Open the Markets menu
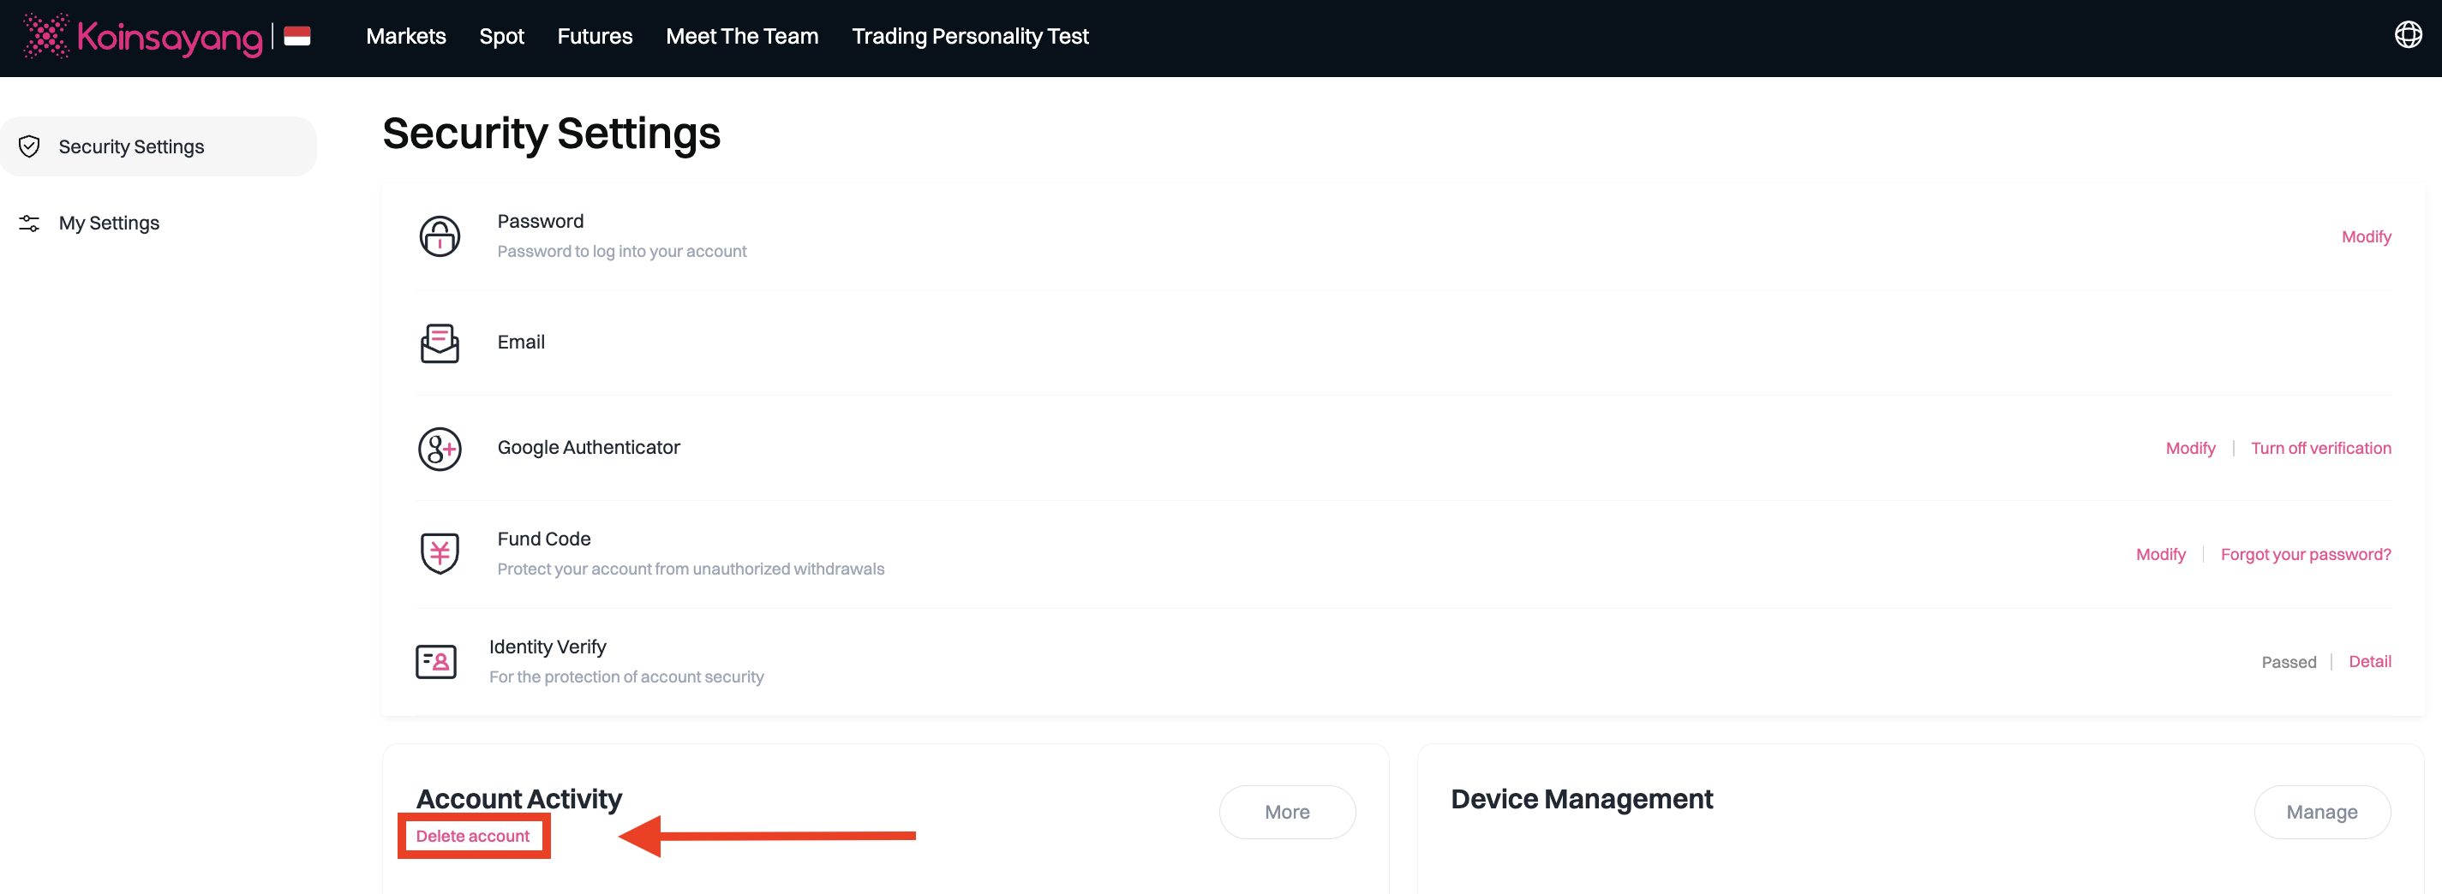The width and height of the screenshot is (2442, 894). pos(406,37)
